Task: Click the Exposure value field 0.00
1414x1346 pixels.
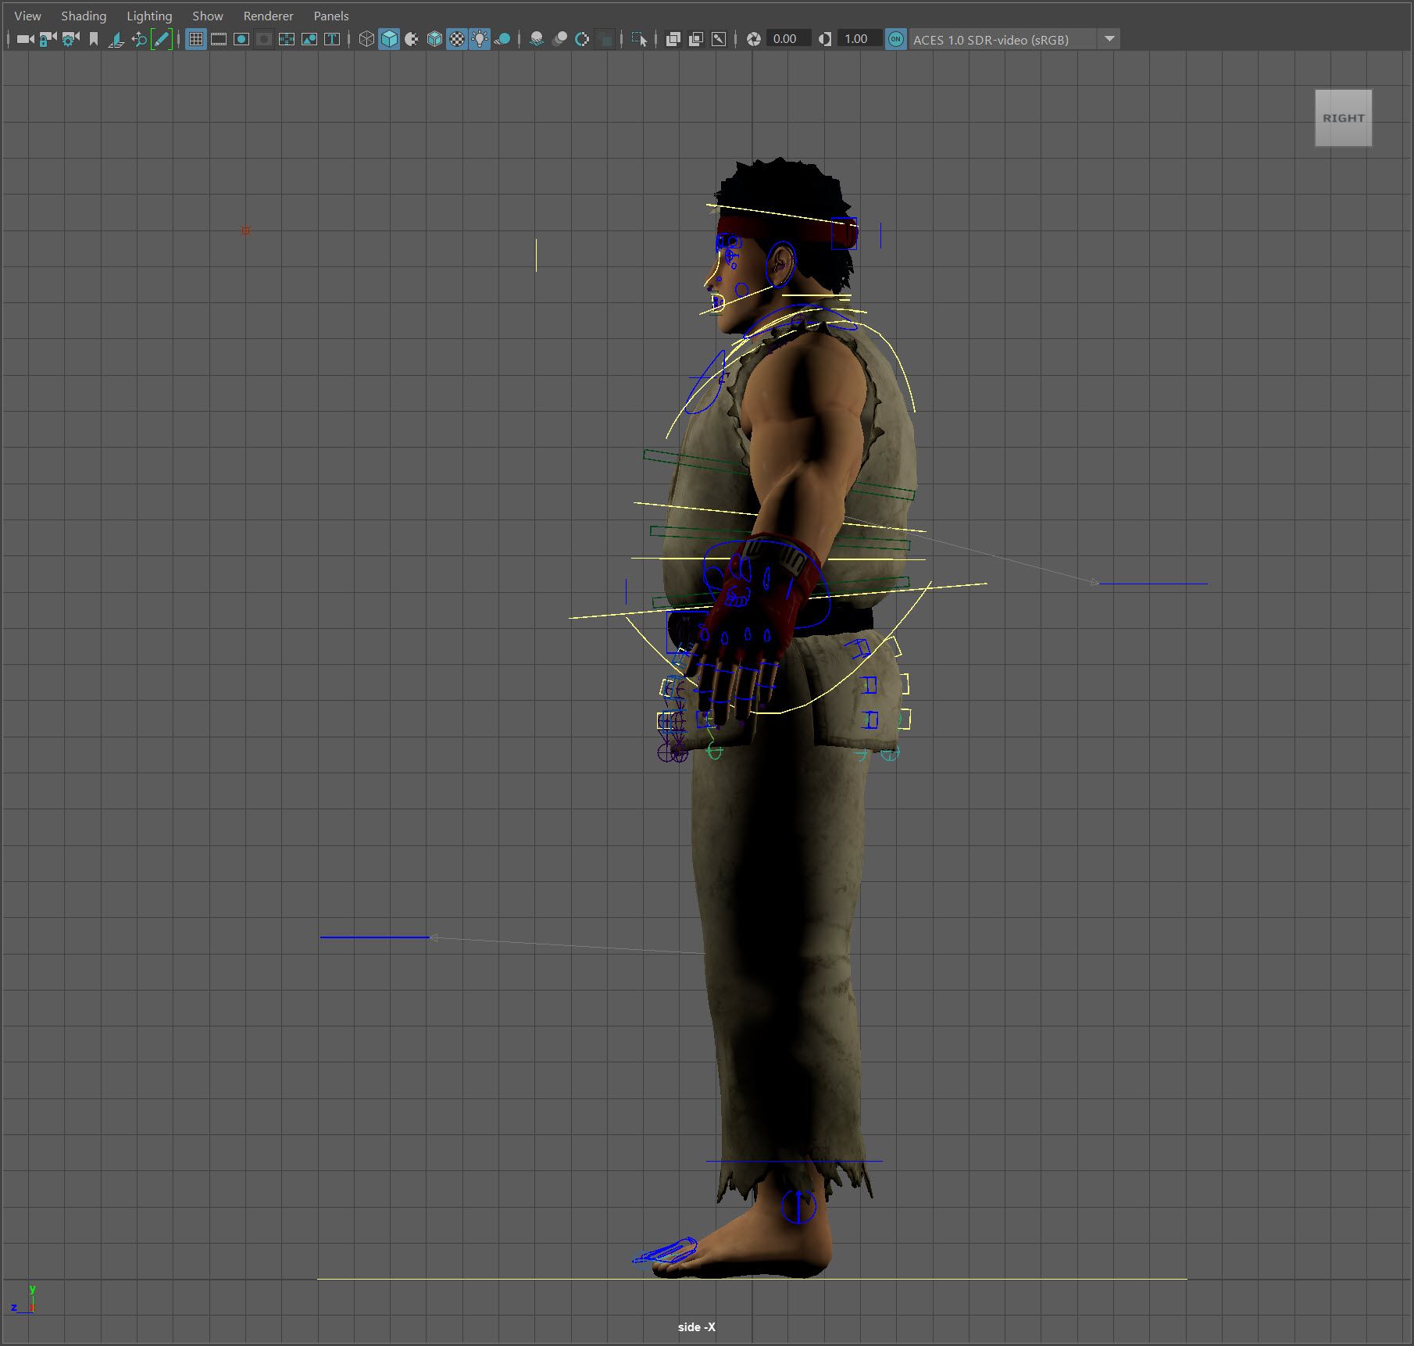Action: pyautogui.click(x=787, y=39)
